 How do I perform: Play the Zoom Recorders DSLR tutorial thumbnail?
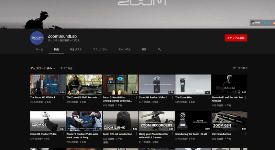coord(157,121)
